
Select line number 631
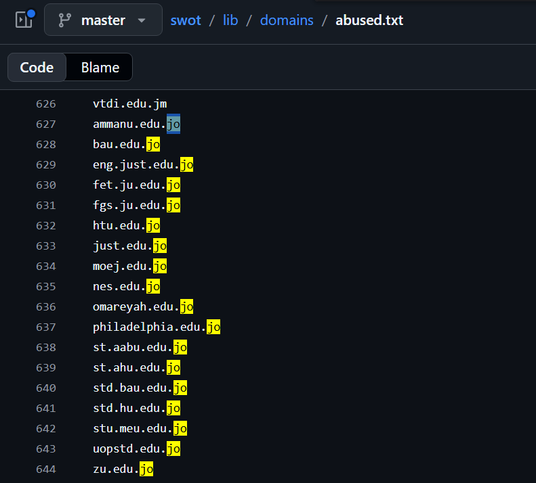(46, 205)
